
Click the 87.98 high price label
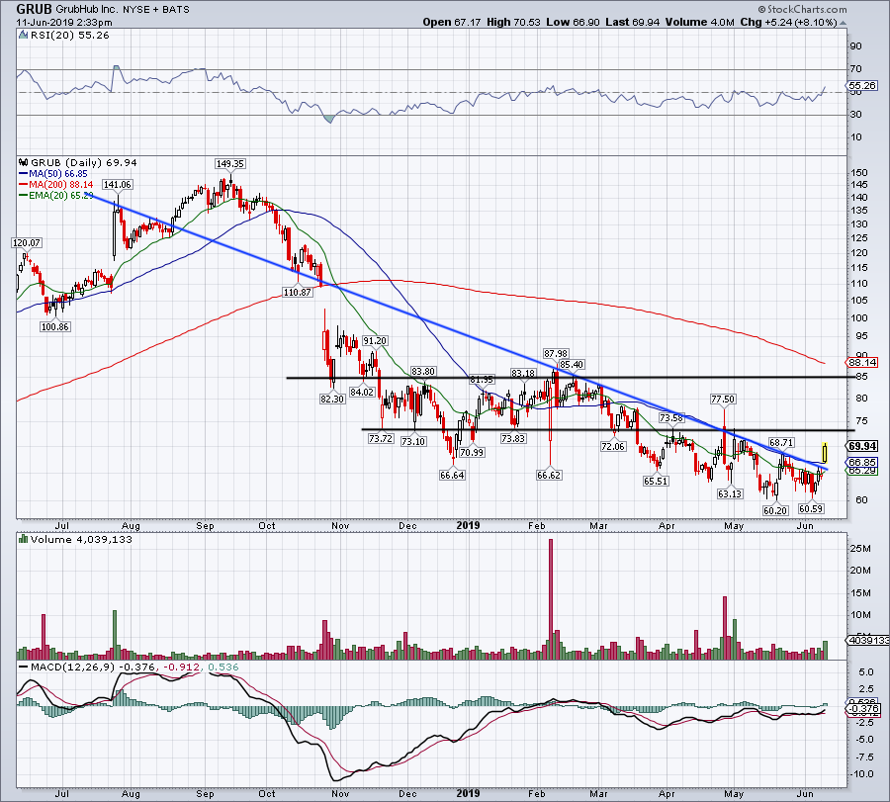(x=556, y=353)
